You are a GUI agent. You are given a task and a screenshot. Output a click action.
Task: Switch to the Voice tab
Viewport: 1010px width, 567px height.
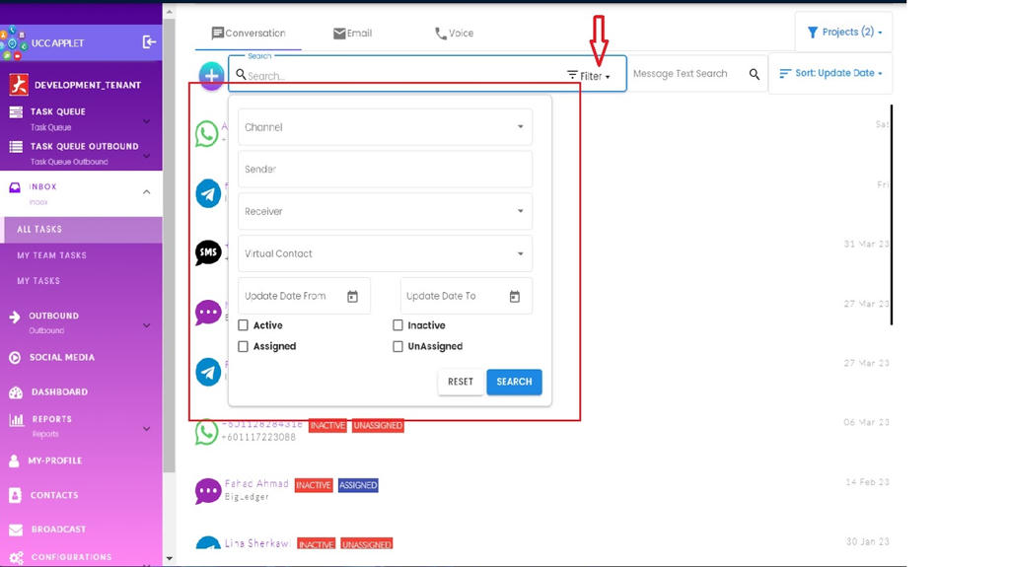point(454,34)
